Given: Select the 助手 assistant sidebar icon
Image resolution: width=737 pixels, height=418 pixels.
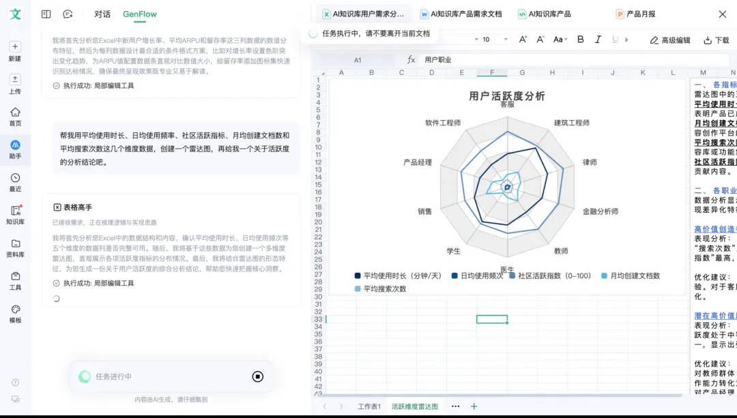Looking at the screenshot, I should click(15, 150).
